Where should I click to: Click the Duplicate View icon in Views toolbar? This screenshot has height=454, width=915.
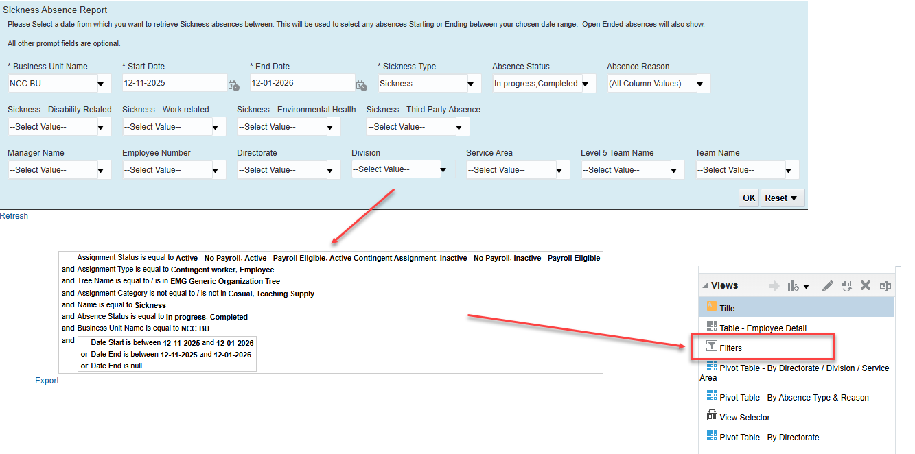coord(847,286)
